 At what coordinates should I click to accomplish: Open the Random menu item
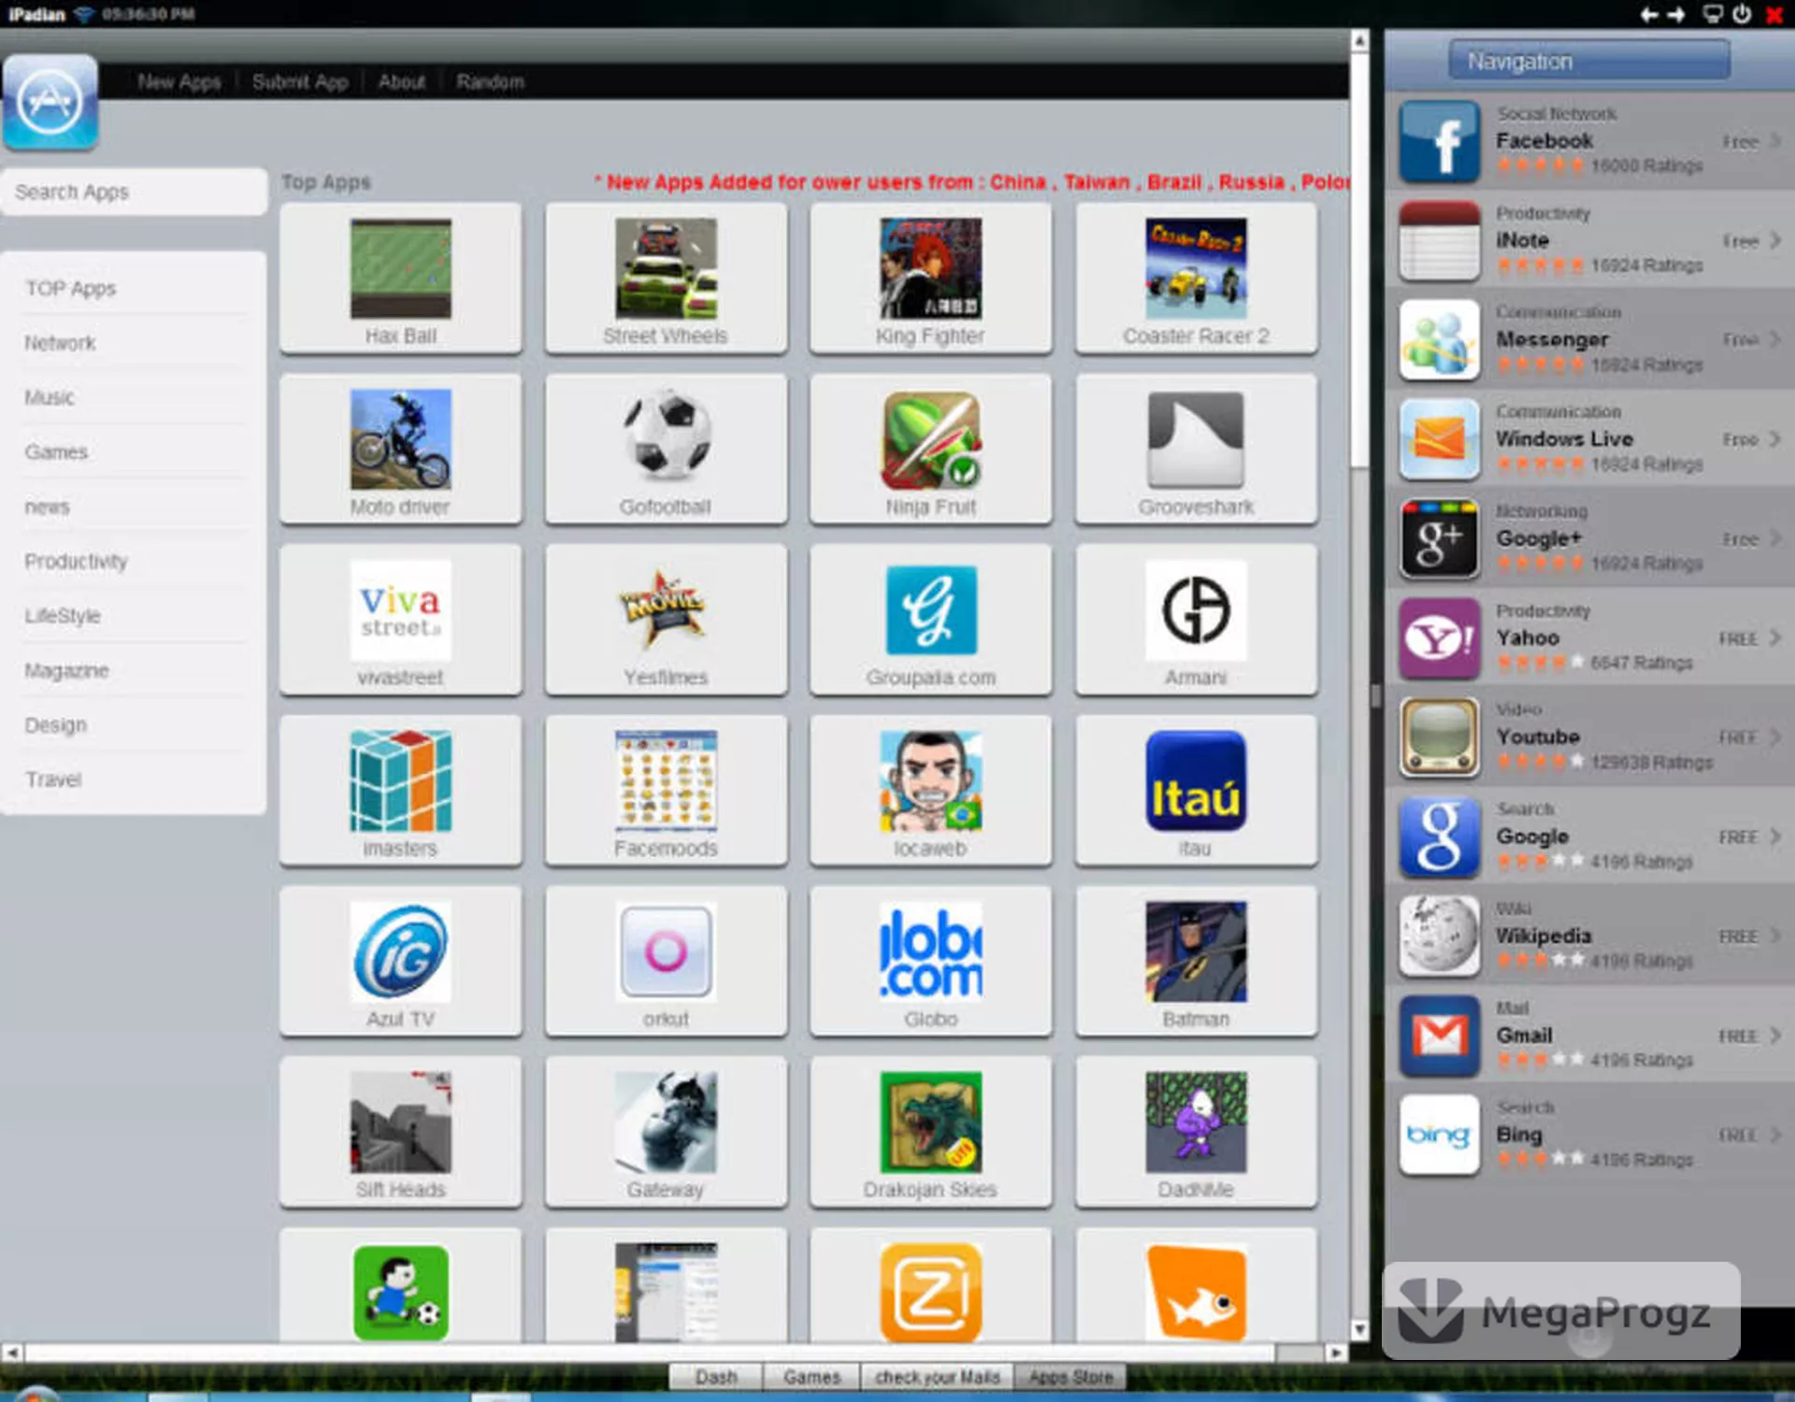click(x=490, y=82)
